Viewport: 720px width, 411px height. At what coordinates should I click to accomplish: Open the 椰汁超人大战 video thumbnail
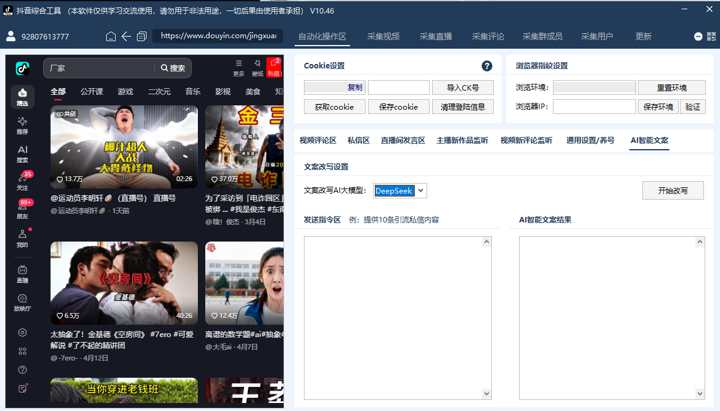point(124,147)
